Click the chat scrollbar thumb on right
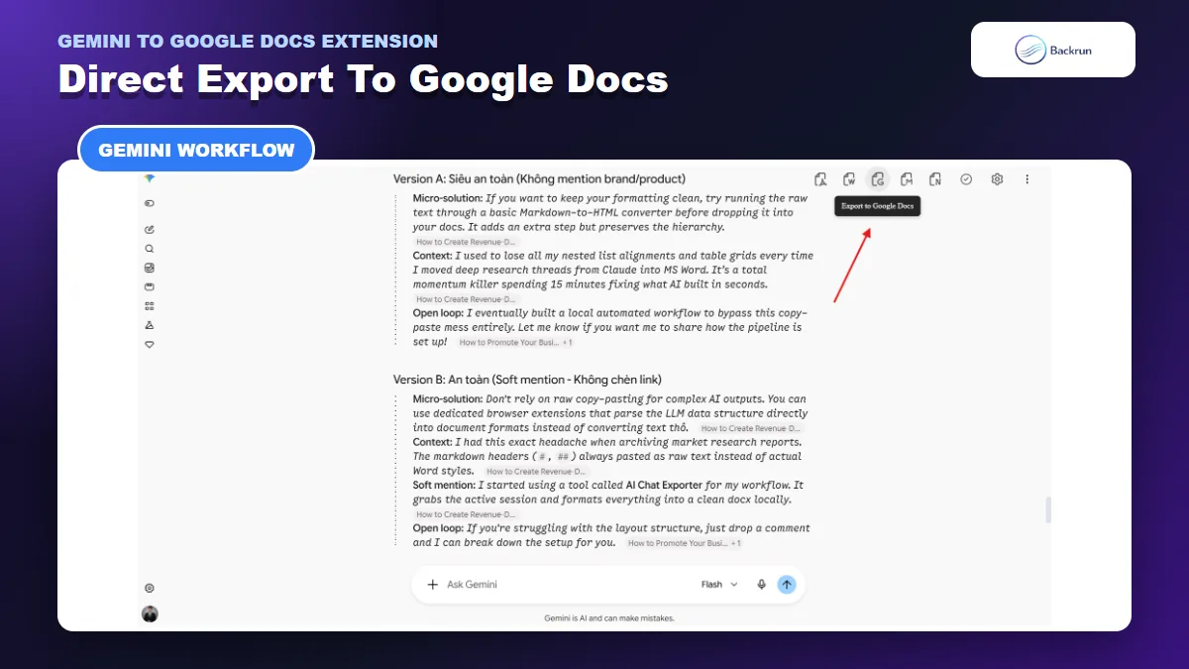Image resolution: width=1189 pixels, height=669 pixels. point(1047,510)
